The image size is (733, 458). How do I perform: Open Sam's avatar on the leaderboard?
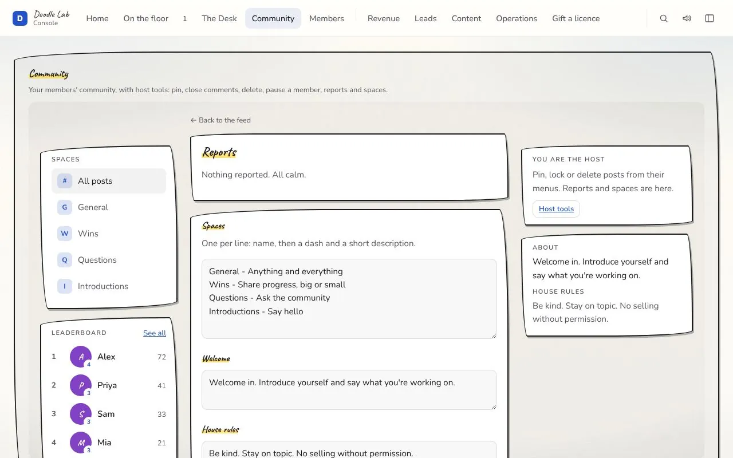click(x=81, y=414)
